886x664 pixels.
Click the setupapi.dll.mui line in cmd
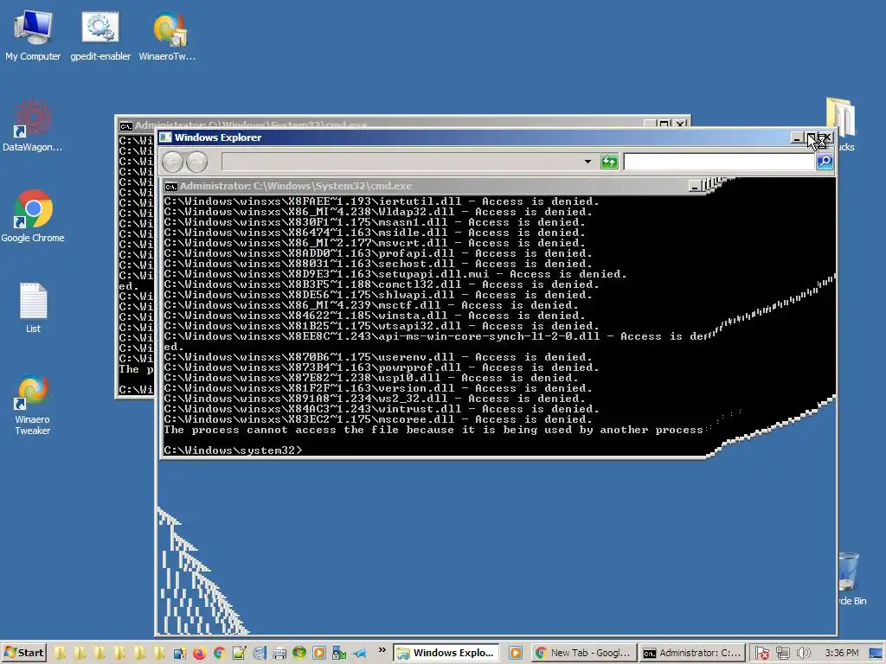(395, 274)
